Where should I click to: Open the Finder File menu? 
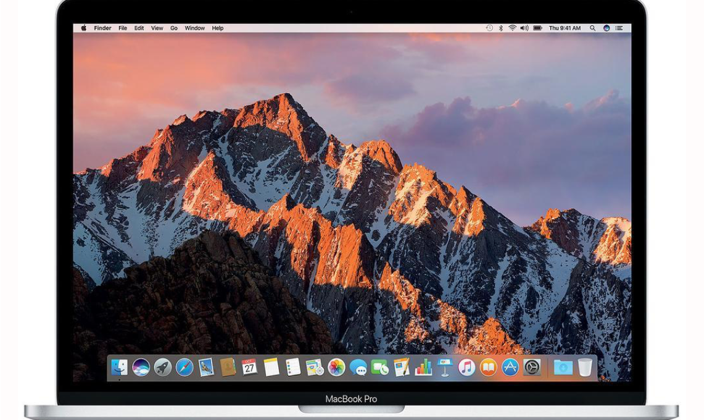click(122, 28)
